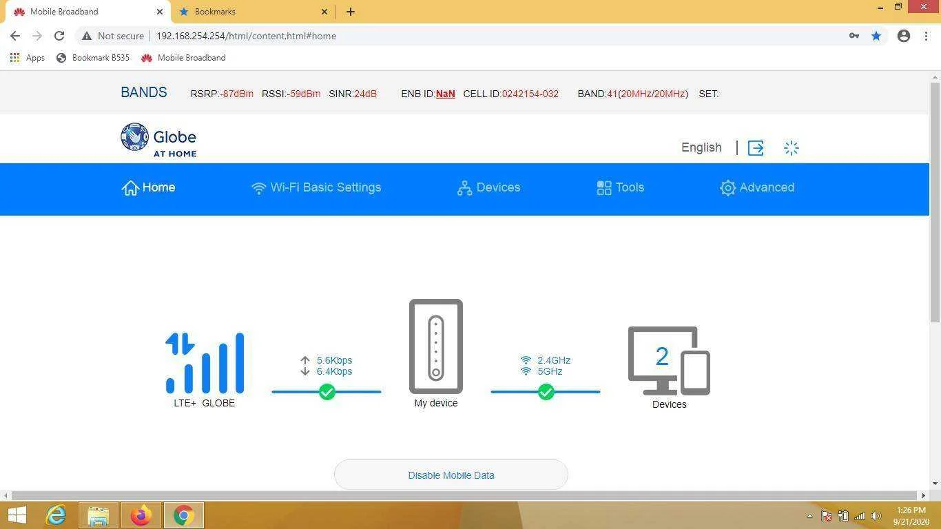This screenshot has width=941, height=529.
Task: Click the BAND 41 bandwidth value
Action: coord(647,94)
